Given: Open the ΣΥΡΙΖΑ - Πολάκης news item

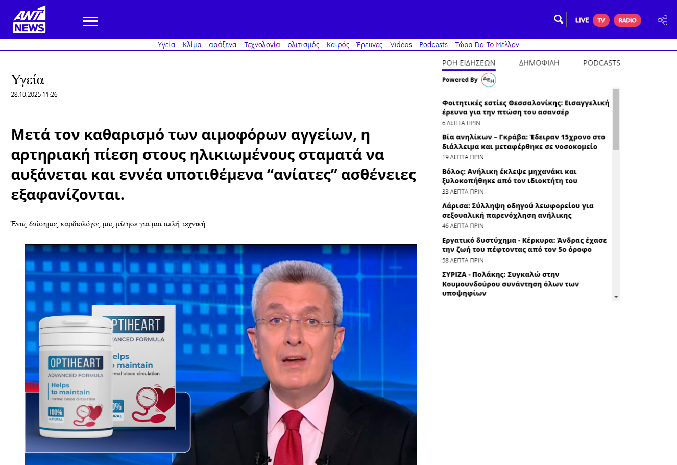Looking at the screenshot, I should (x=510, y=284).
